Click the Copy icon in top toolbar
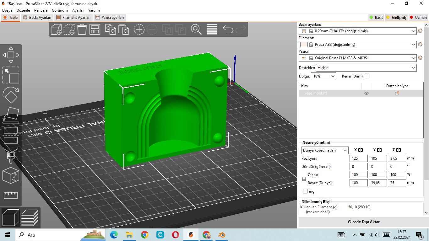This screenshot has width=429, height=241. (x=110, y=29)
